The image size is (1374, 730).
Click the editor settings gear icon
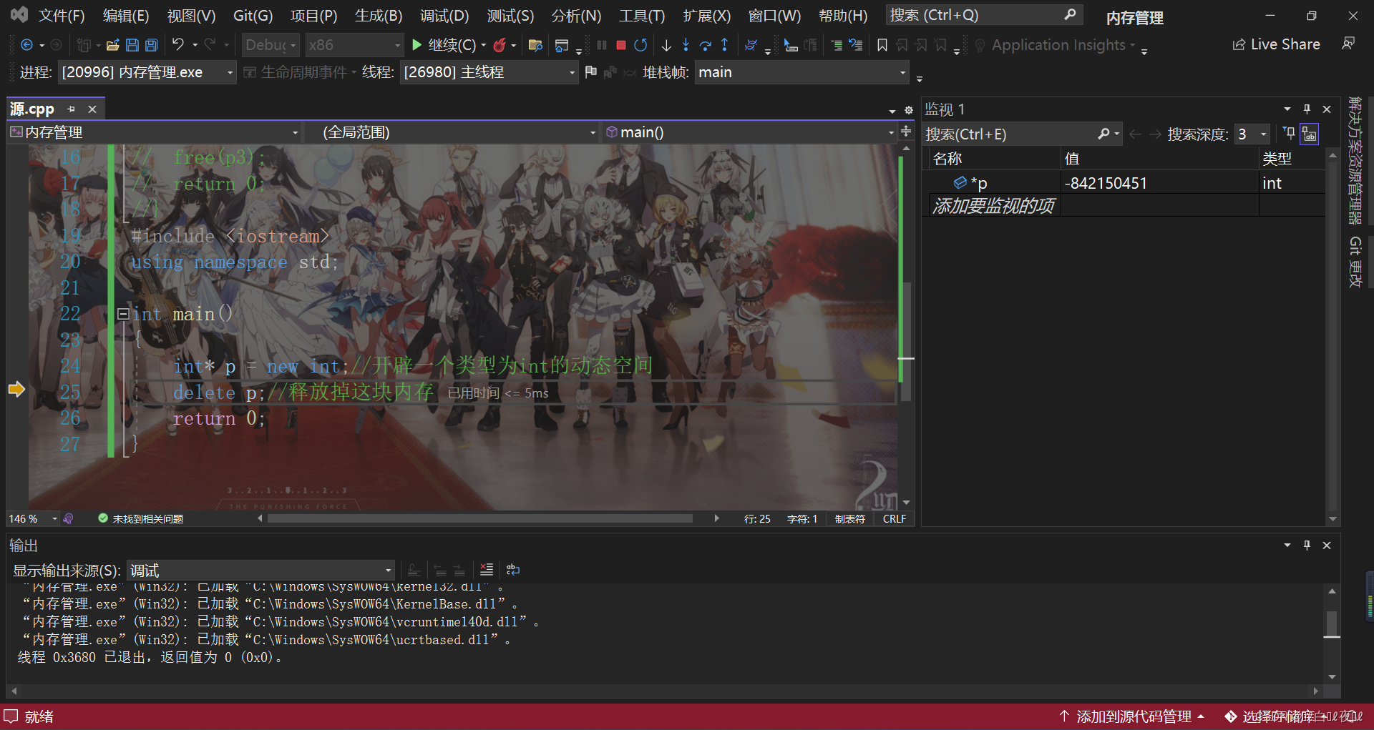click(x=909, y=110)
